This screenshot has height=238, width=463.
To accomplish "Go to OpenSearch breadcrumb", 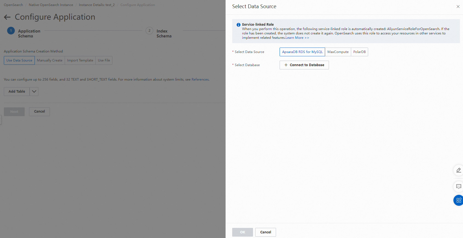I will [13, 5].
